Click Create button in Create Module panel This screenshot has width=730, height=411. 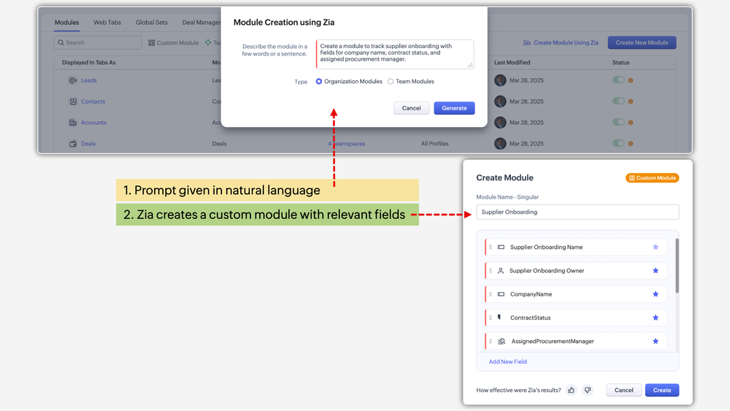click(661, 390)
